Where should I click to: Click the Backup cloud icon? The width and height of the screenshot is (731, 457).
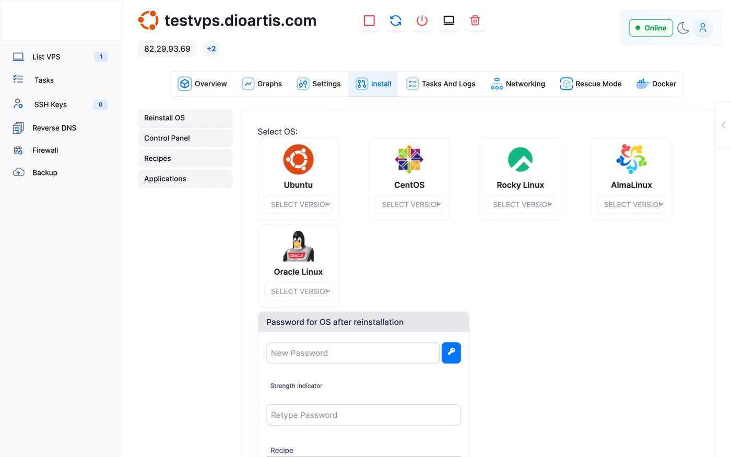tap(18, 172)
